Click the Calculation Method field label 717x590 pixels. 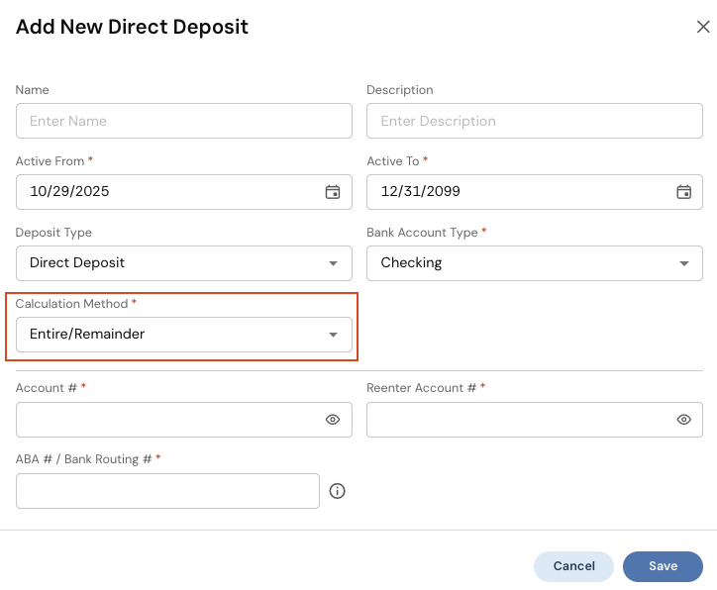[x=71, y=303]
